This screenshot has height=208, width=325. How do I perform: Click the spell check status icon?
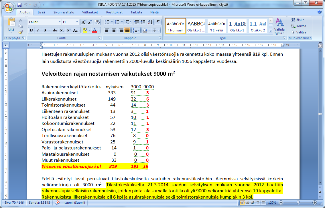pyautogui.click(x=58, y=203)
